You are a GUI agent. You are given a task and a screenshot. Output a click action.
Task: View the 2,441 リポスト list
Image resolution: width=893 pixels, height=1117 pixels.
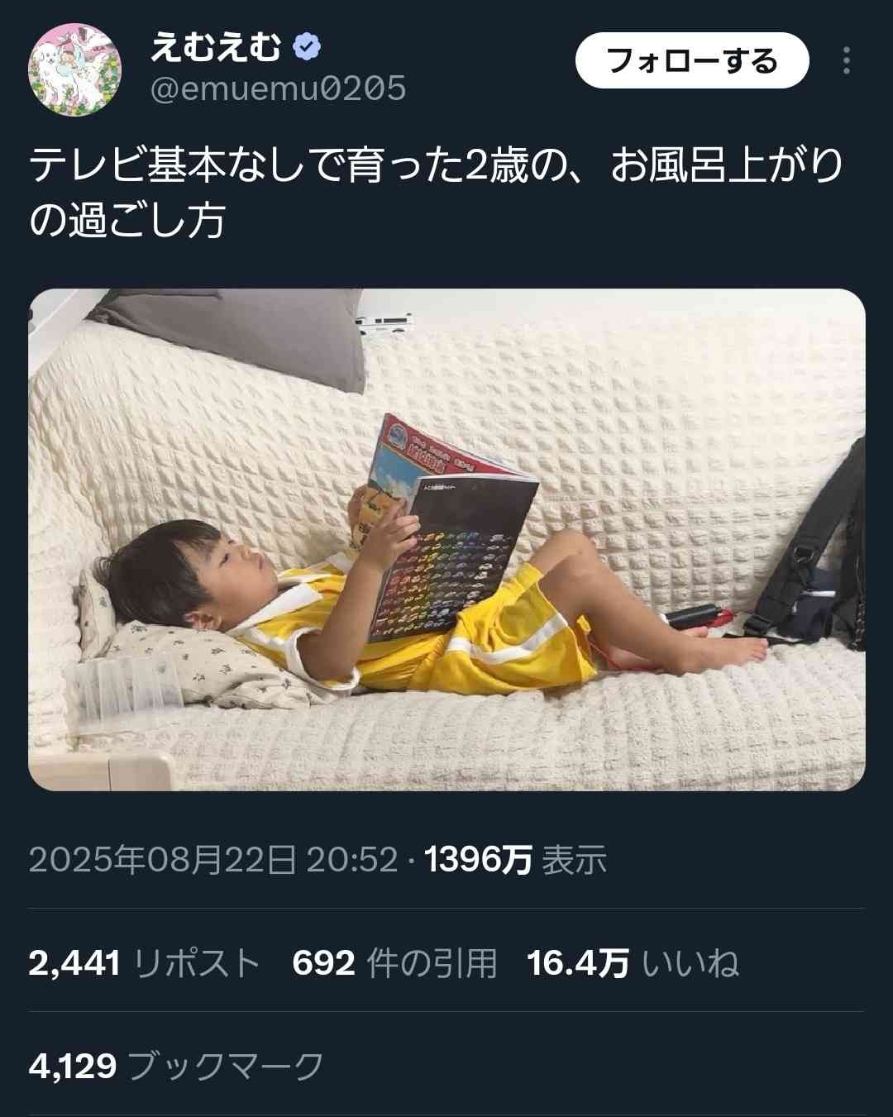click(144, 963)
